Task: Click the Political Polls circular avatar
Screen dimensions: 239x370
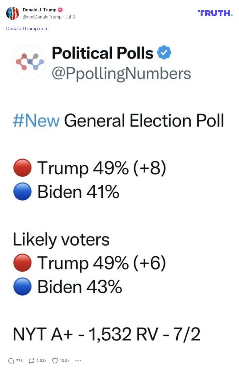Action: [x=29, y=62]
